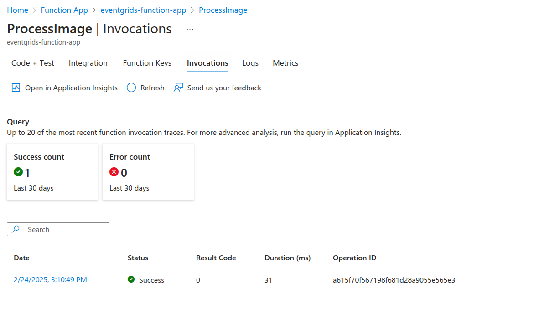Open the 2/24/2025 invocation date link
Viewport: 539px width, 309px height.
click(x=50, y=279)
